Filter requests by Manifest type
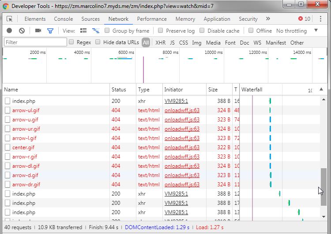Screen dimensions: 331x234 pyautogui.click(x=276, y=43)
